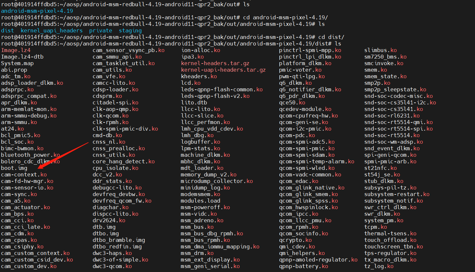Select lito.dtb in the listing
The height and width of the screenshot is (272, 475).
click(x=194, y=102)
